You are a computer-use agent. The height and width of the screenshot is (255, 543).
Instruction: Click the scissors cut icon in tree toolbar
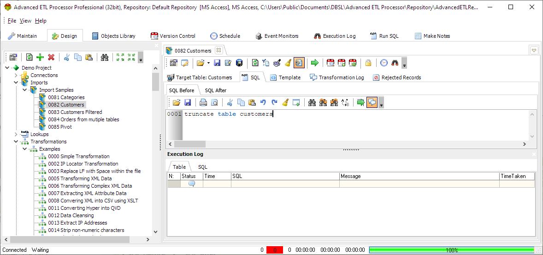click(67, 58)
